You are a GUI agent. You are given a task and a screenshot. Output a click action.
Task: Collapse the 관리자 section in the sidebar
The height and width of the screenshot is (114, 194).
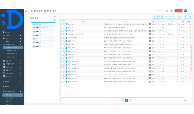[20, 32]
